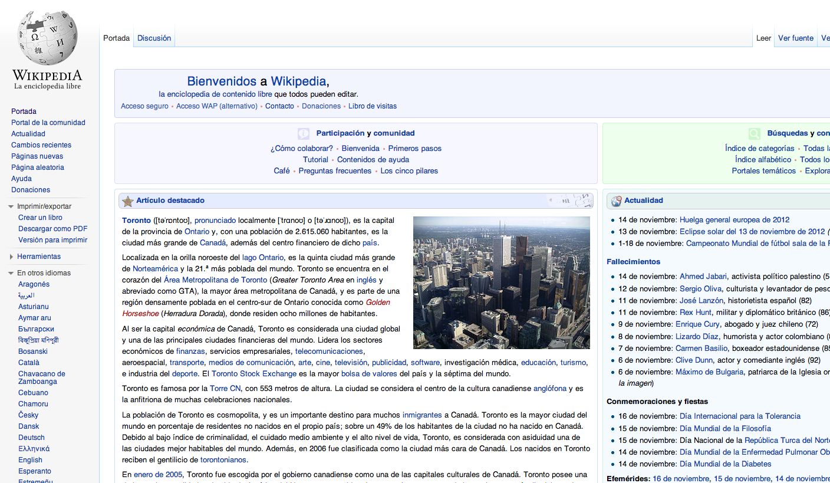Open Acceso WAP (alternativo) link

pyautogui.click(x=217, y=106)
